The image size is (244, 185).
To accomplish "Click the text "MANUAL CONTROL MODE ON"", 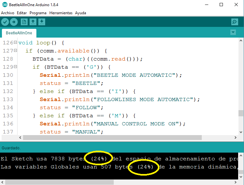I will point(136,124).
